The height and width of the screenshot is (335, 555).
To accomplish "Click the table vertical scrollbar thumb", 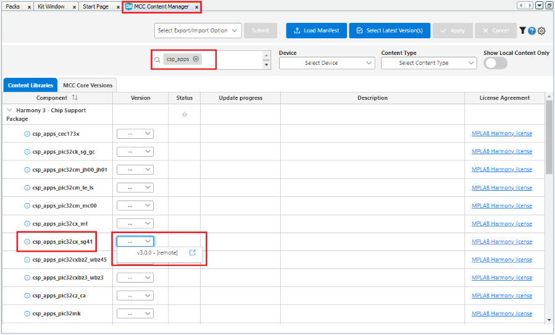I will [549, 137].
